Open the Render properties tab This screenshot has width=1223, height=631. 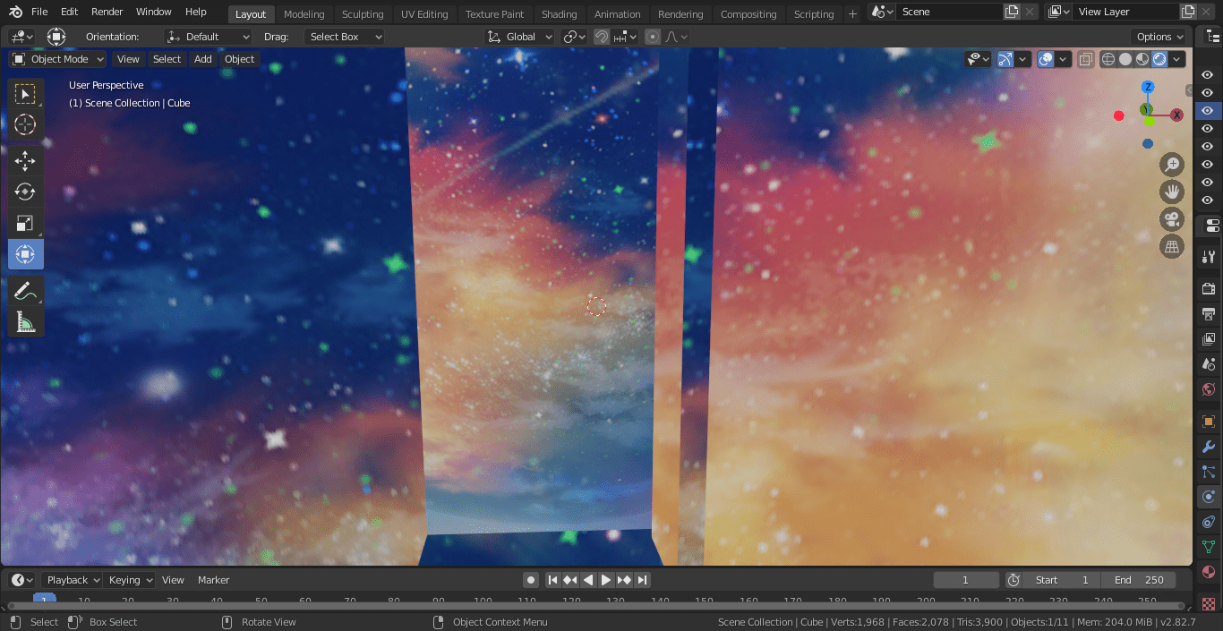tap(1209, 288)
